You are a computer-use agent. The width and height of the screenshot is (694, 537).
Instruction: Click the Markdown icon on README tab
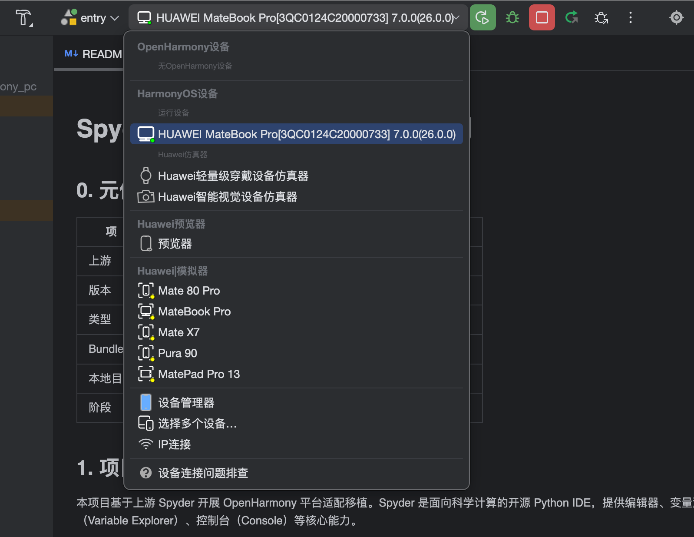pyautogui.click(x=71, y=53)
